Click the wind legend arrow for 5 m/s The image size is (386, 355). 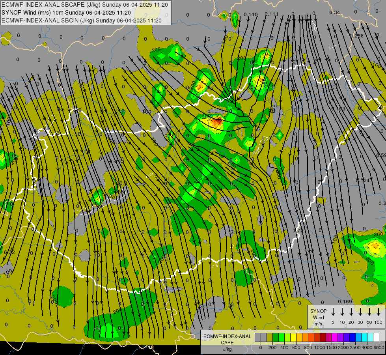pyautogui.click(x=333, y=312)
